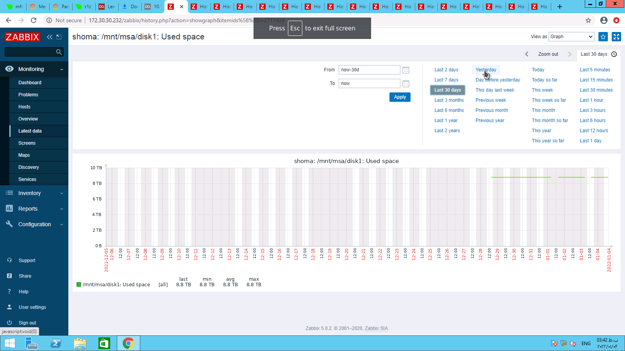Click the favorites star icon button
Image resolution: width=625 pixels, height=351 pixels.
pyautogui.click(x=603, y=37)
